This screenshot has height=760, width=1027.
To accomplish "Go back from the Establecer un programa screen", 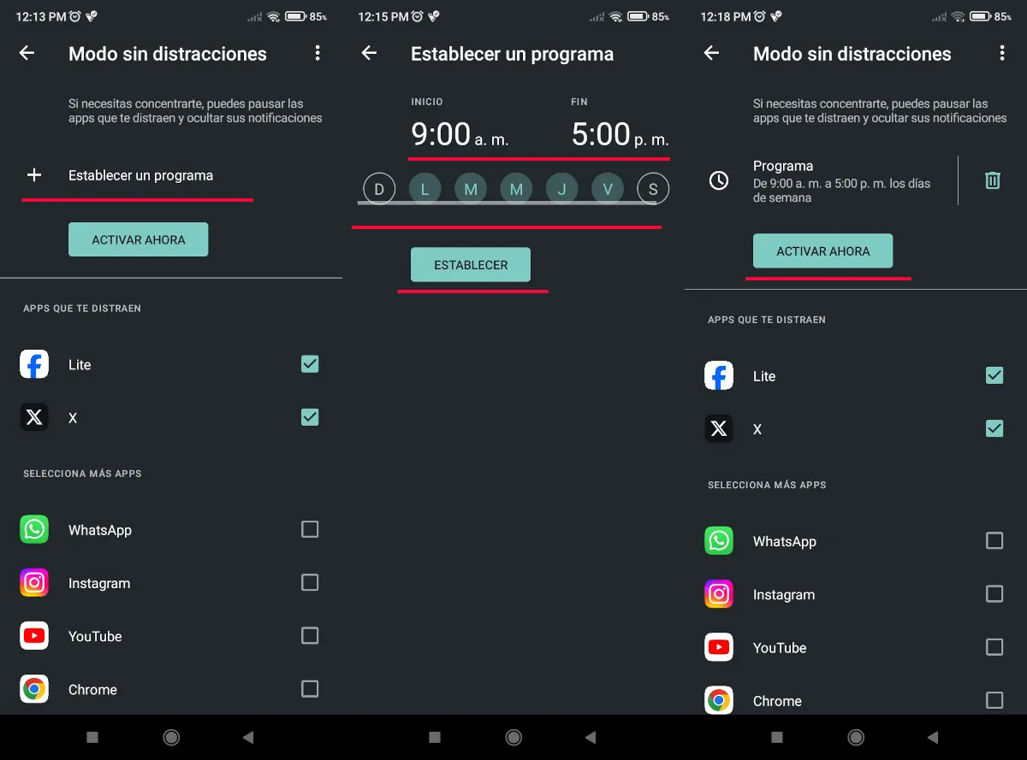I will pyautogui.click(x=369, y=53).
